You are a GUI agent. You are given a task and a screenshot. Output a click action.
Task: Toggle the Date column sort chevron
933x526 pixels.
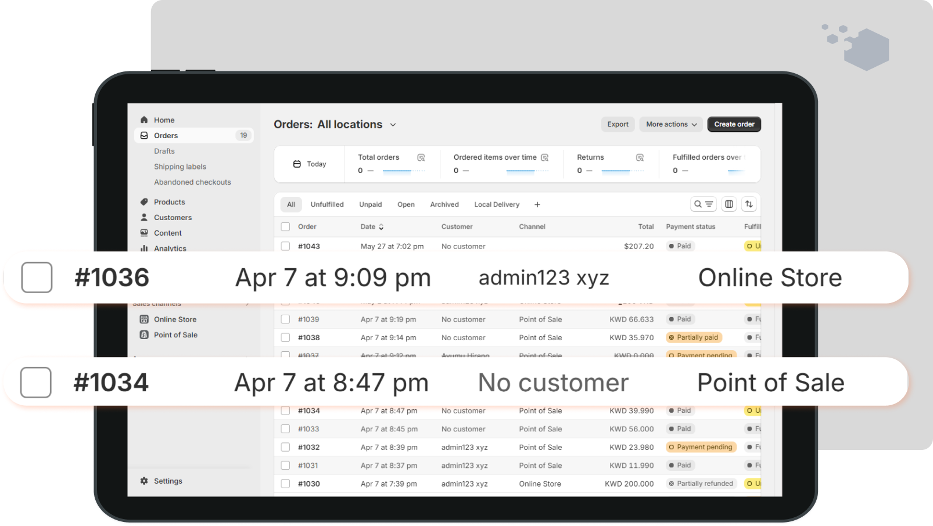coord(382,226)
